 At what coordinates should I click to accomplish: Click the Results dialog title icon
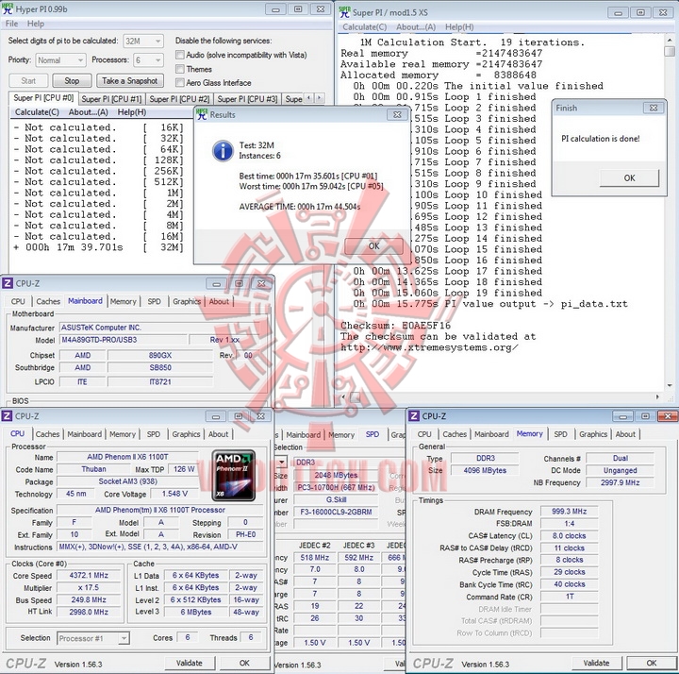point(202,114)
